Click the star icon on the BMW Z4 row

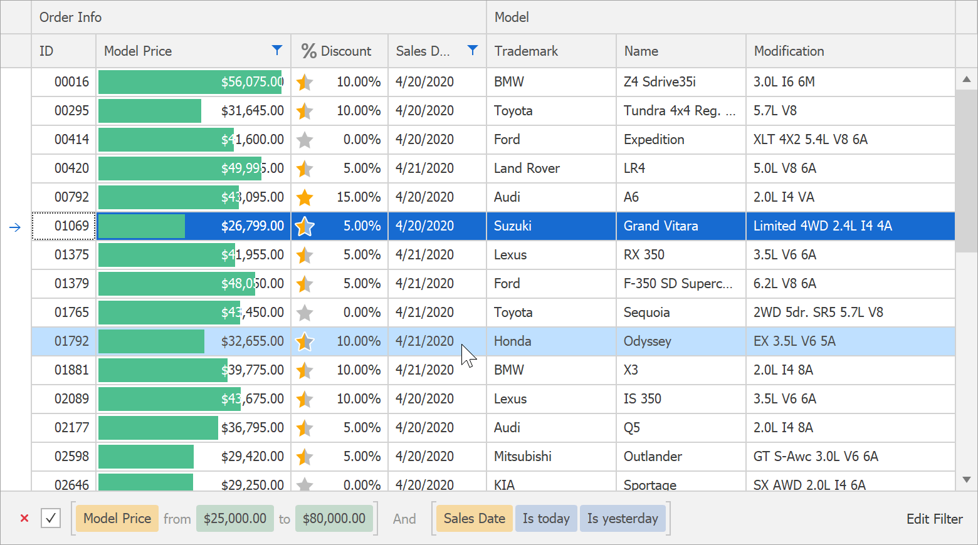[305, 82]
